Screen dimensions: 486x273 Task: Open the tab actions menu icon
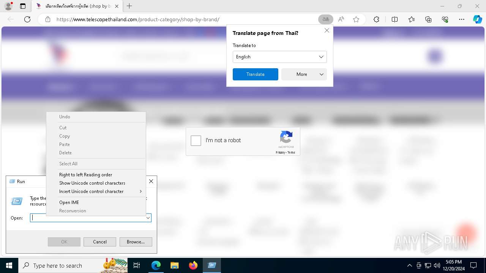coord(23,6)
